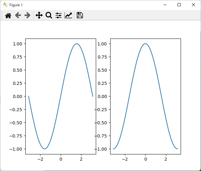Minimize the Figure 1 window
This screenshot has height=171, width=201.
165,5
